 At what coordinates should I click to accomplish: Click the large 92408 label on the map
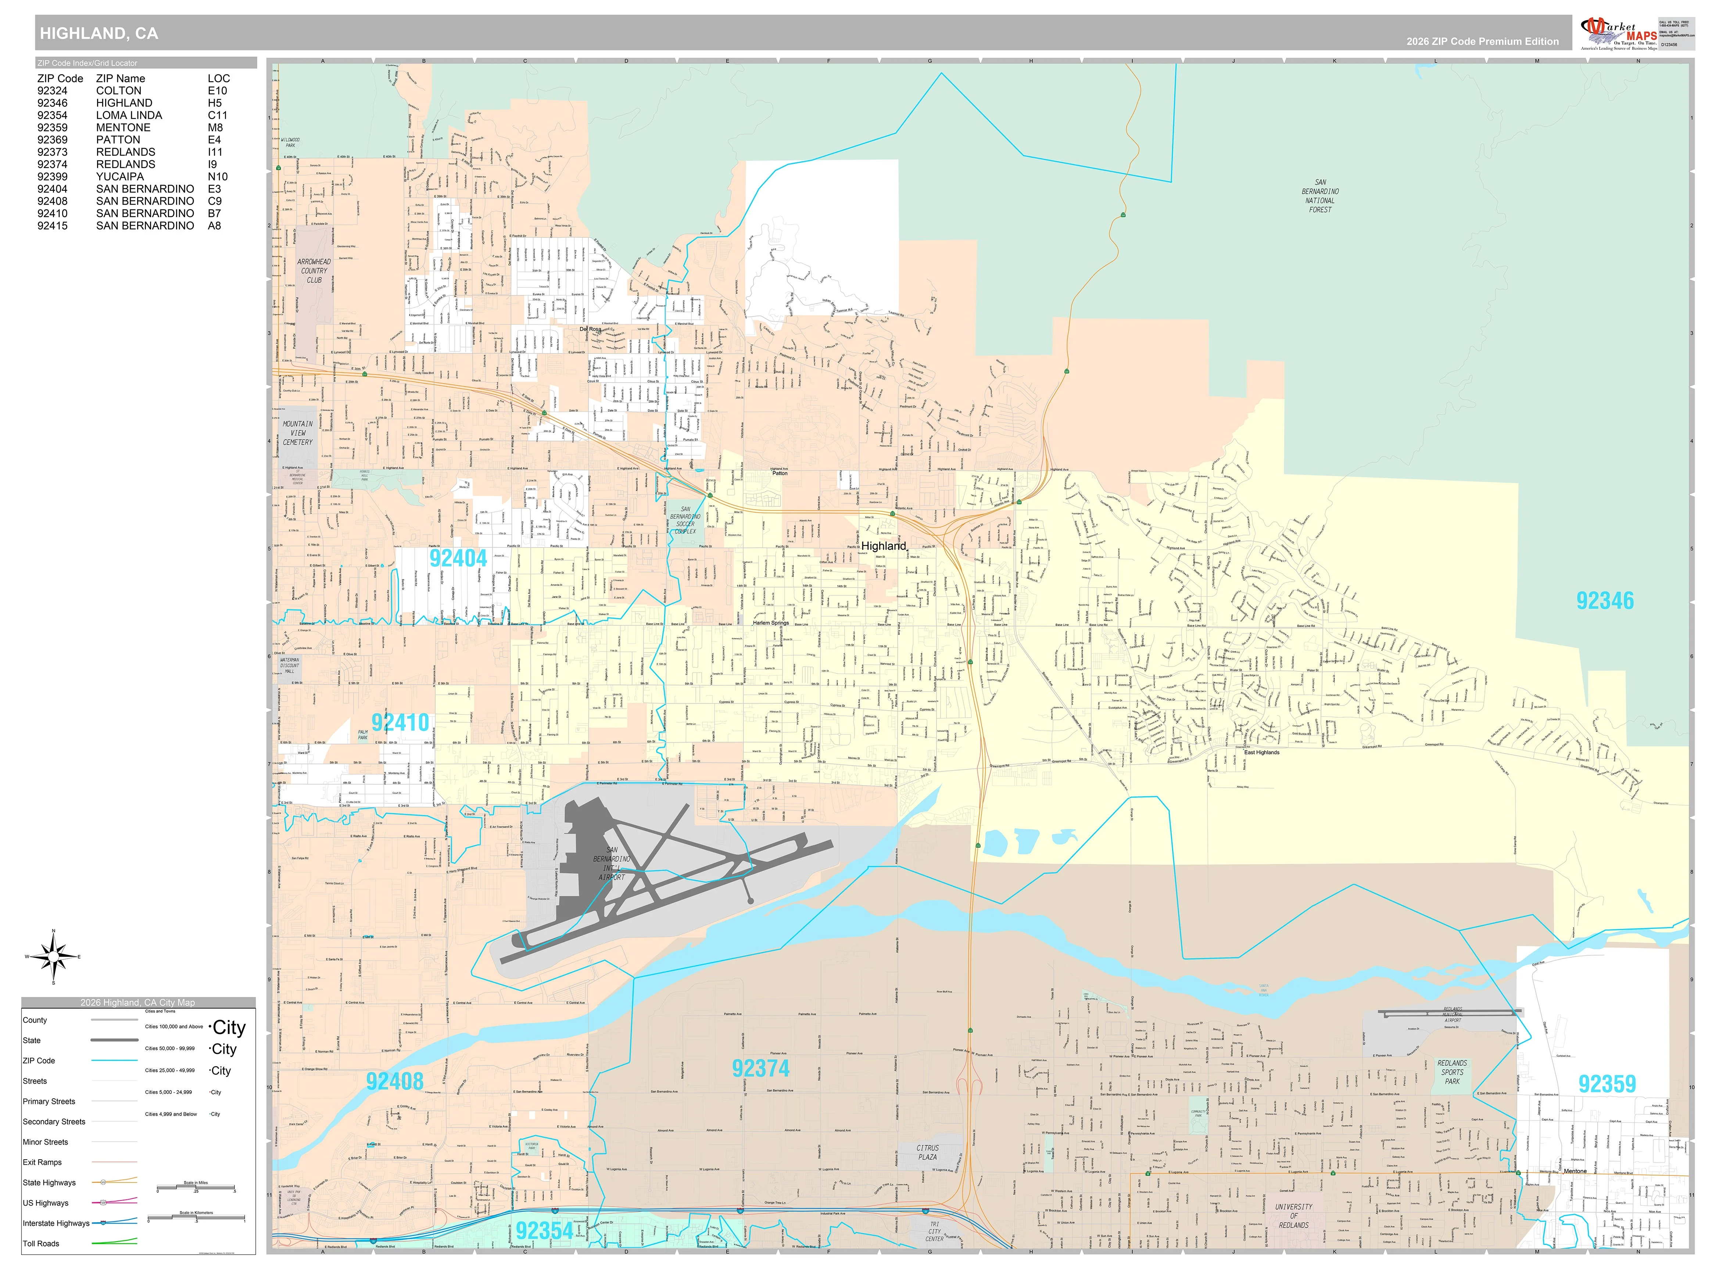(x=395, y=1082)
